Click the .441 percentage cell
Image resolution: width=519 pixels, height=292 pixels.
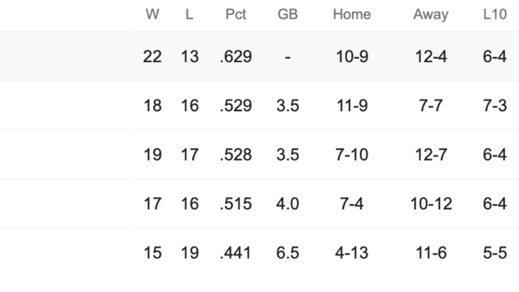pyautogui.click(x=235, y=253)
